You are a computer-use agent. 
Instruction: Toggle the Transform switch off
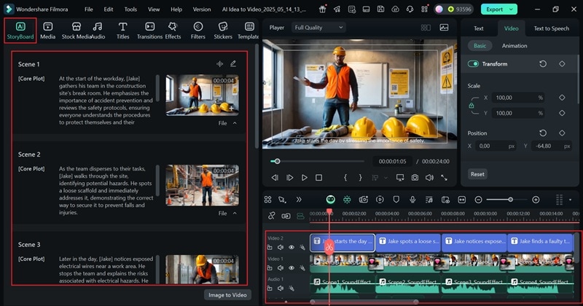[474, 64]
